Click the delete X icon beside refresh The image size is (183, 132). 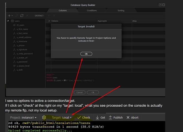(x=27, y=16)
